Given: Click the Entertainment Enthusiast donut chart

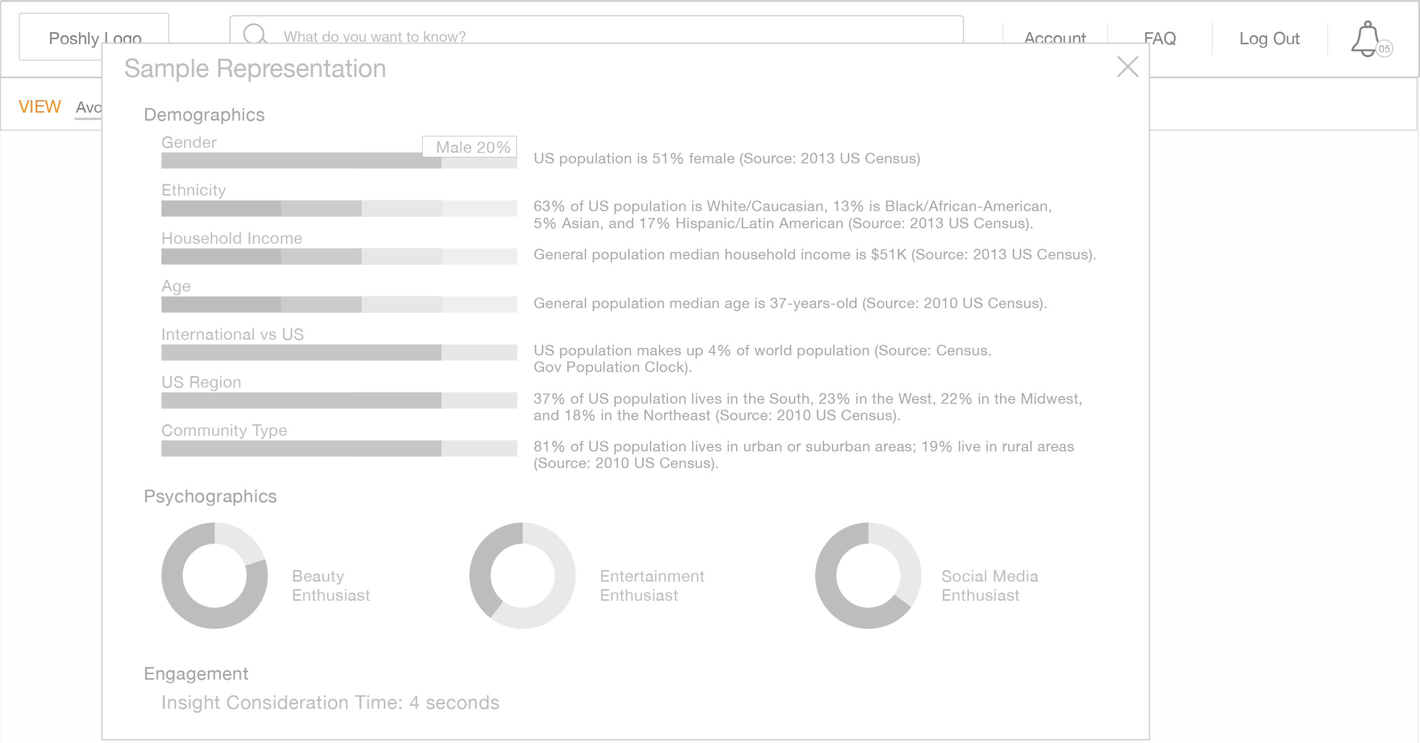Looking at the screenshot, I should click(x=522, y=576).
